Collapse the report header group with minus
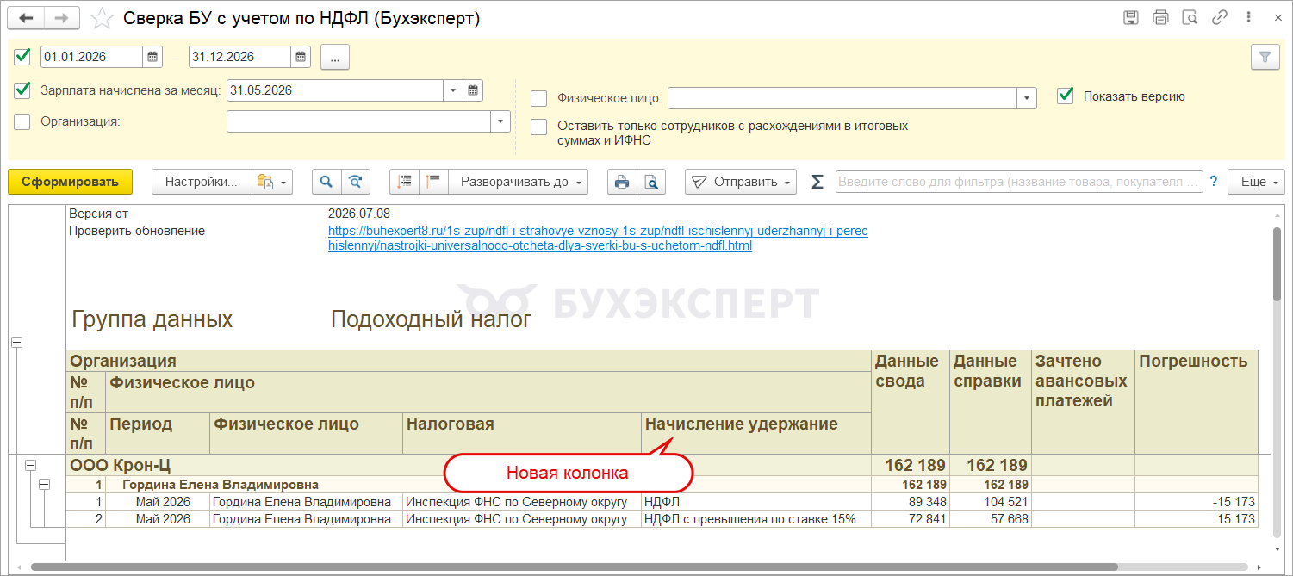 16,342
